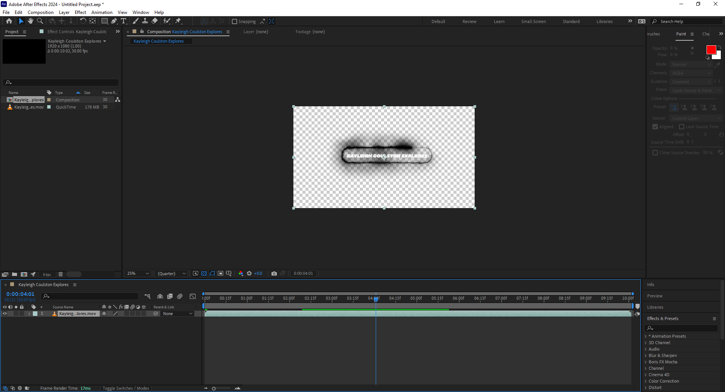Delete selected project item with trash icon

click(60, 274)
